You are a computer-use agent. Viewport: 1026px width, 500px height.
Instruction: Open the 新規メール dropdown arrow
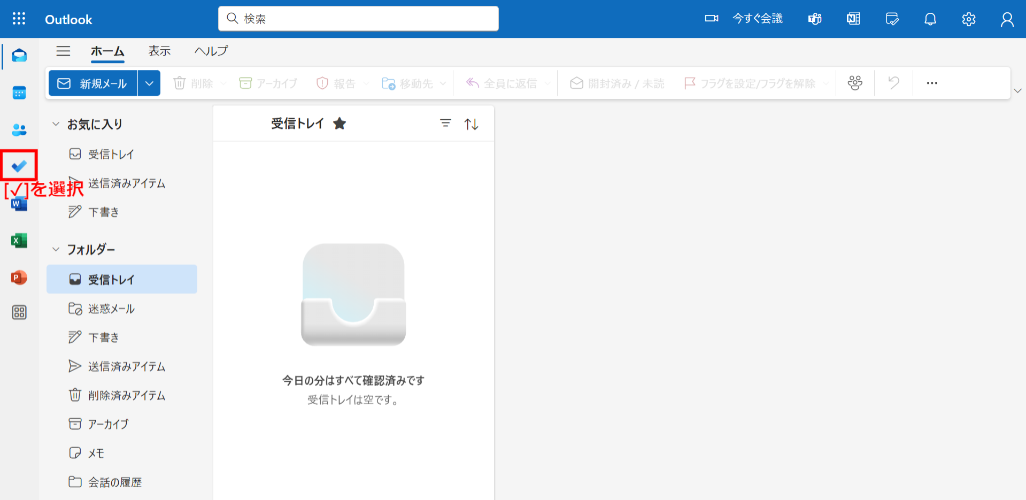coord(149,83)
